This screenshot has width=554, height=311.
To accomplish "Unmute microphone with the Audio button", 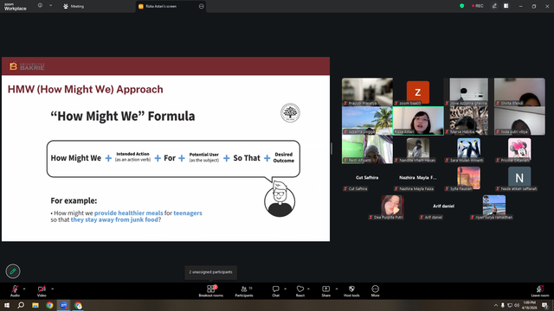I will pyautogui.click(x=15, y=291).
